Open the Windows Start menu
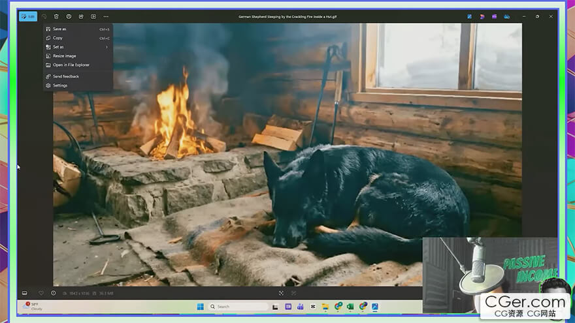The image size is (575, 323). click(x=200, y=307)
